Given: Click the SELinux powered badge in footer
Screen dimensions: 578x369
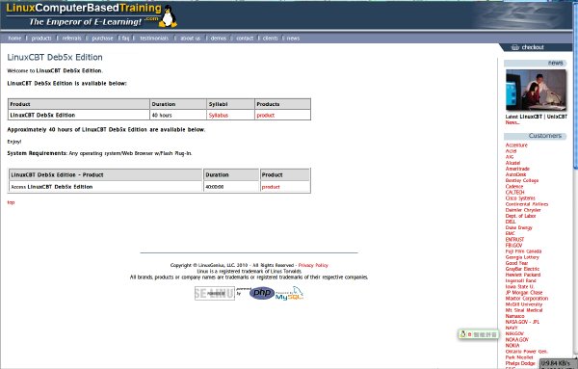Looking at the screenshot, I should [215, 294].
